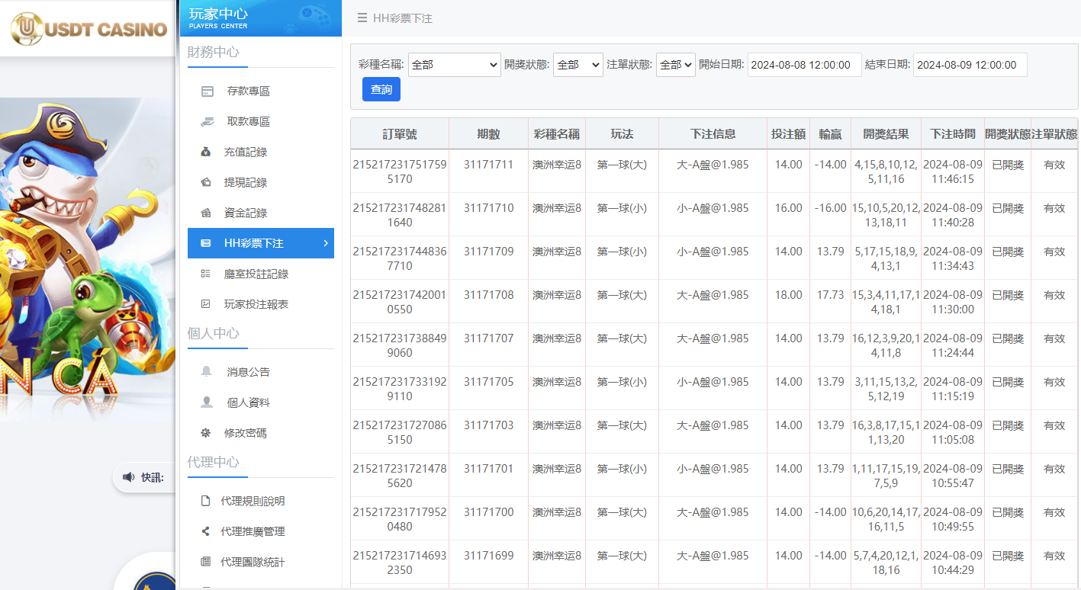Open 廳室投註記錄 hall betting records icon
Image resolution: width=1081 pixels, height=590 pixels.
coord(208,274)
